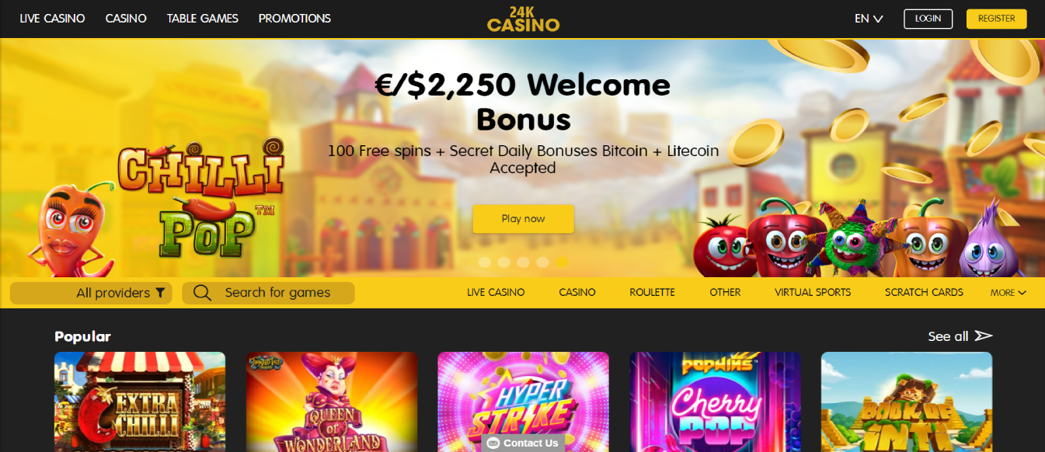The image size is (1045, 452).
Task: Open the Cherry Pop game thumbnail
Action: (715, 402)
